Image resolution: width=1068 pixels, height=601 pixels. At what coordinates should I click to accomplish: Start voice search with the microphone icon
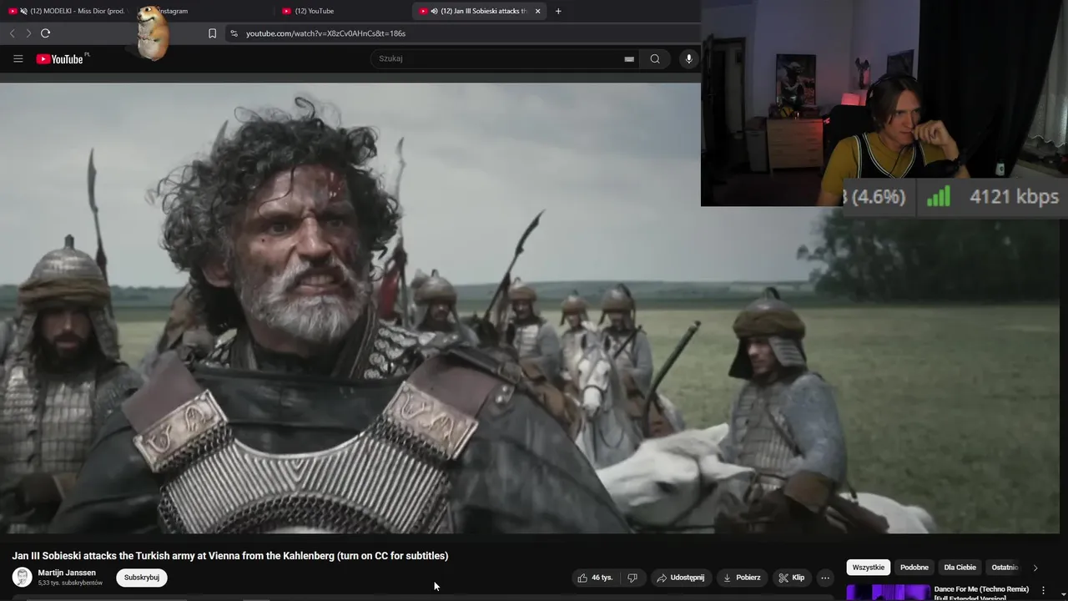(x=689, y=58)
